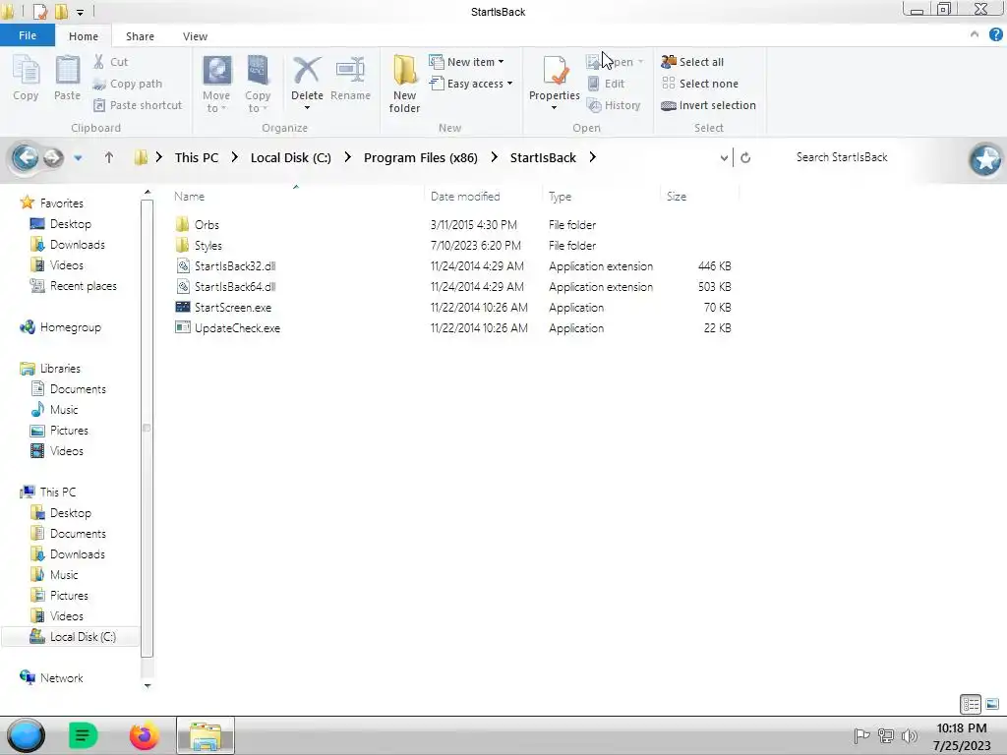Switch to the View ribbon tab
This screenshot has height=755, width=1007.
tap(195, 36)
